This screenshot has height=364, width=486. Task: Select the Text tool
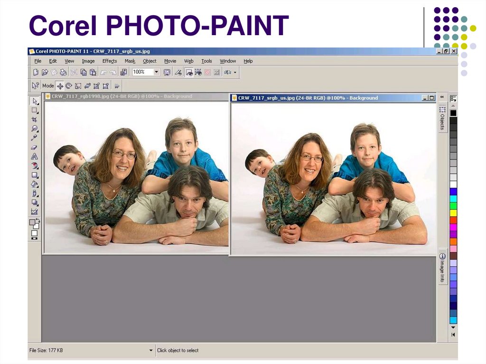(x=35, y=156)
